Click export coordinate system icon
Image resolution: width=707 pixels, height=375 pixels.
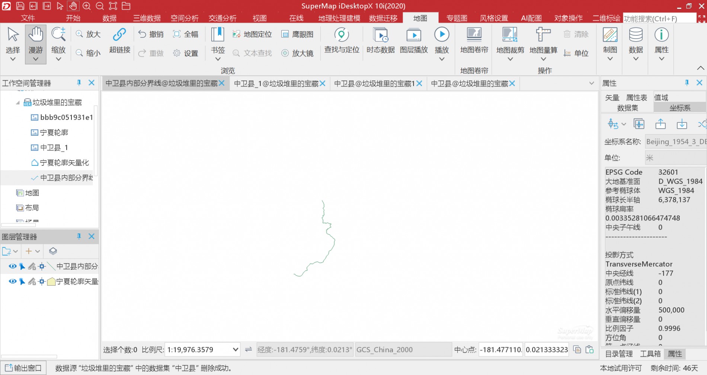tap(660, 124)
